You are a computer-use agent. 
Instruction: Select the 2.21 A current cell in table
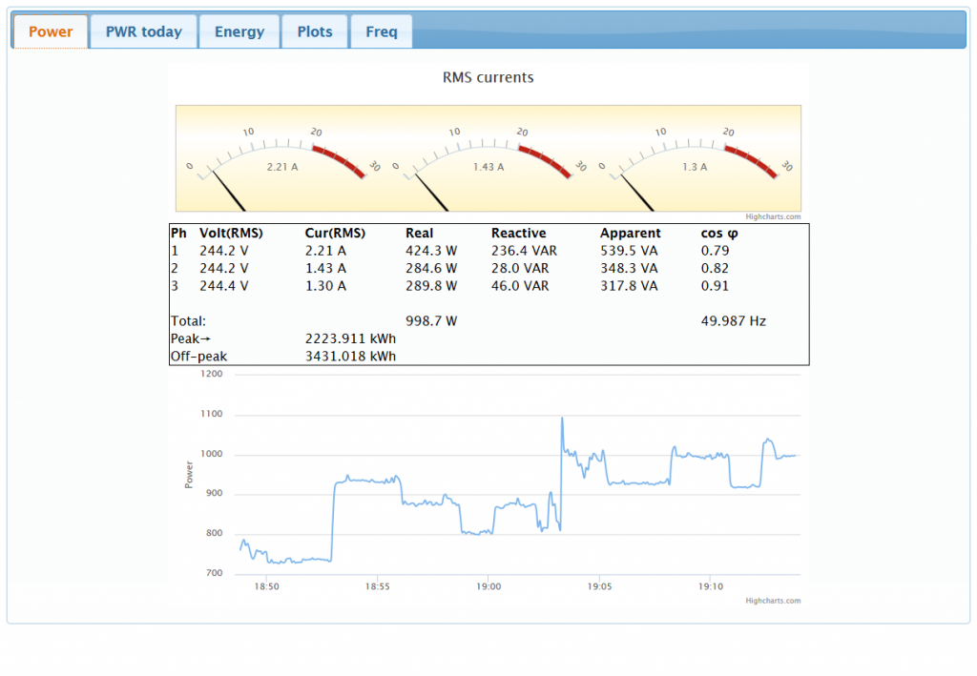325,251
